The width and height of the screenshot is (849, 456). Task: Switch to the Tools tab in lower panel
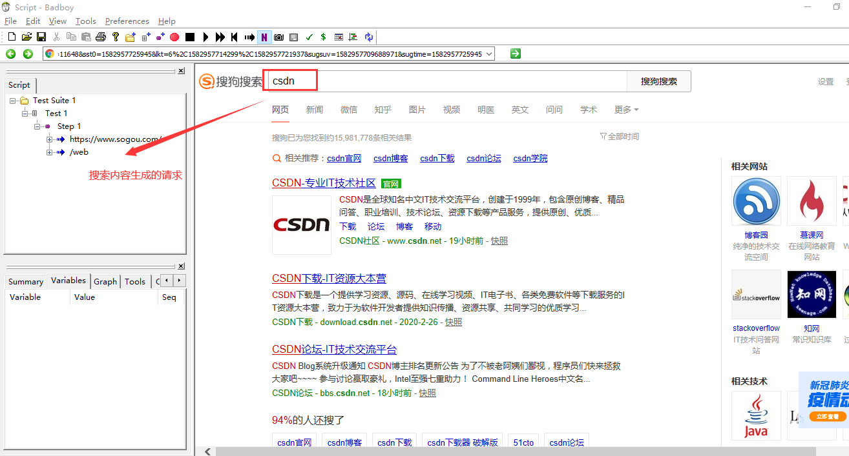pos(135,281)
